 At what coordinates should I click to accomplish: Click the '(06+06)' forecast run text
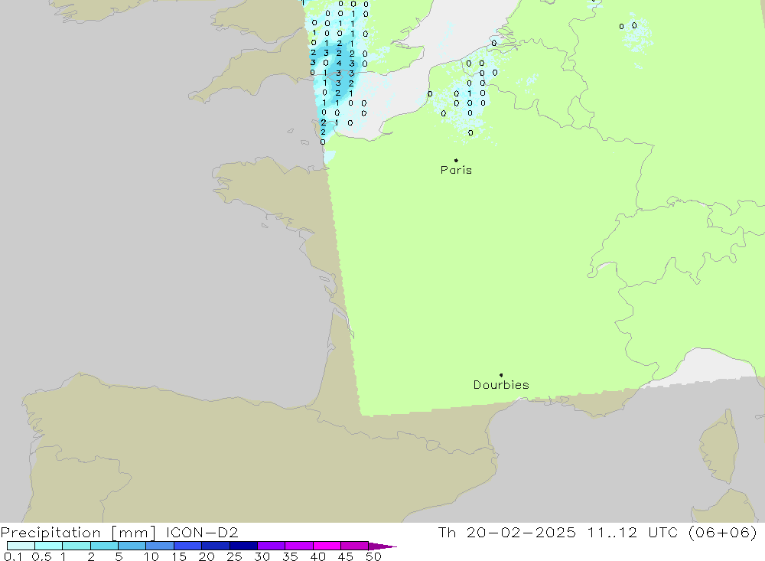point(723,532)
